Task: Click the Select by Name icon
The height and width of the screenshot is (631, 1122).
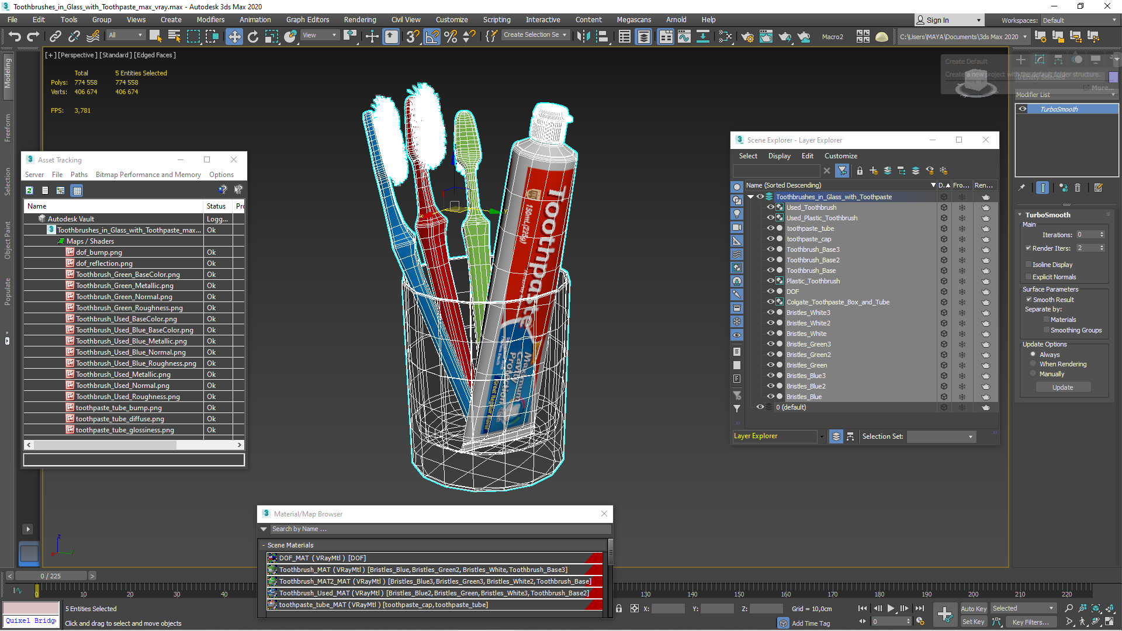Action: [174, 36]
